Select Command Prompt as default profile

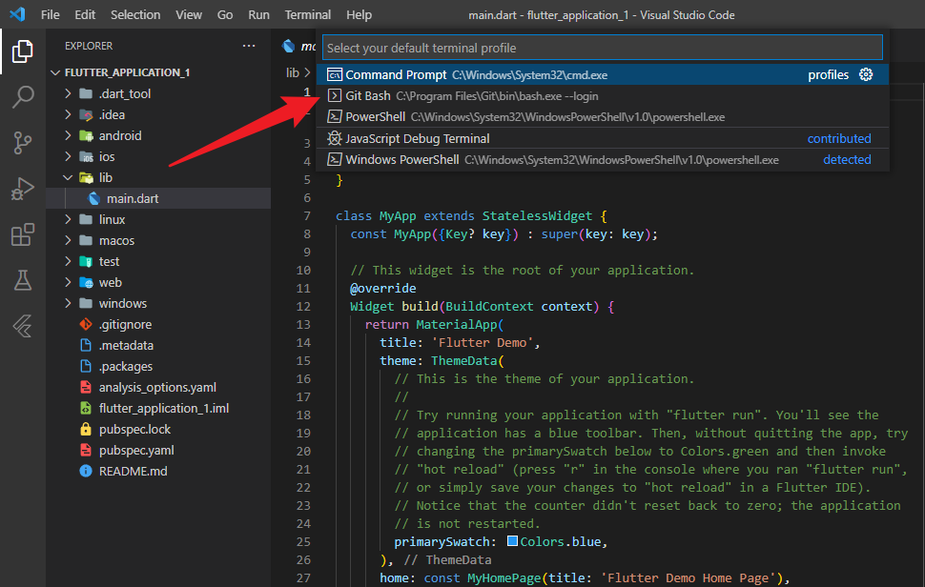[603, 75]
